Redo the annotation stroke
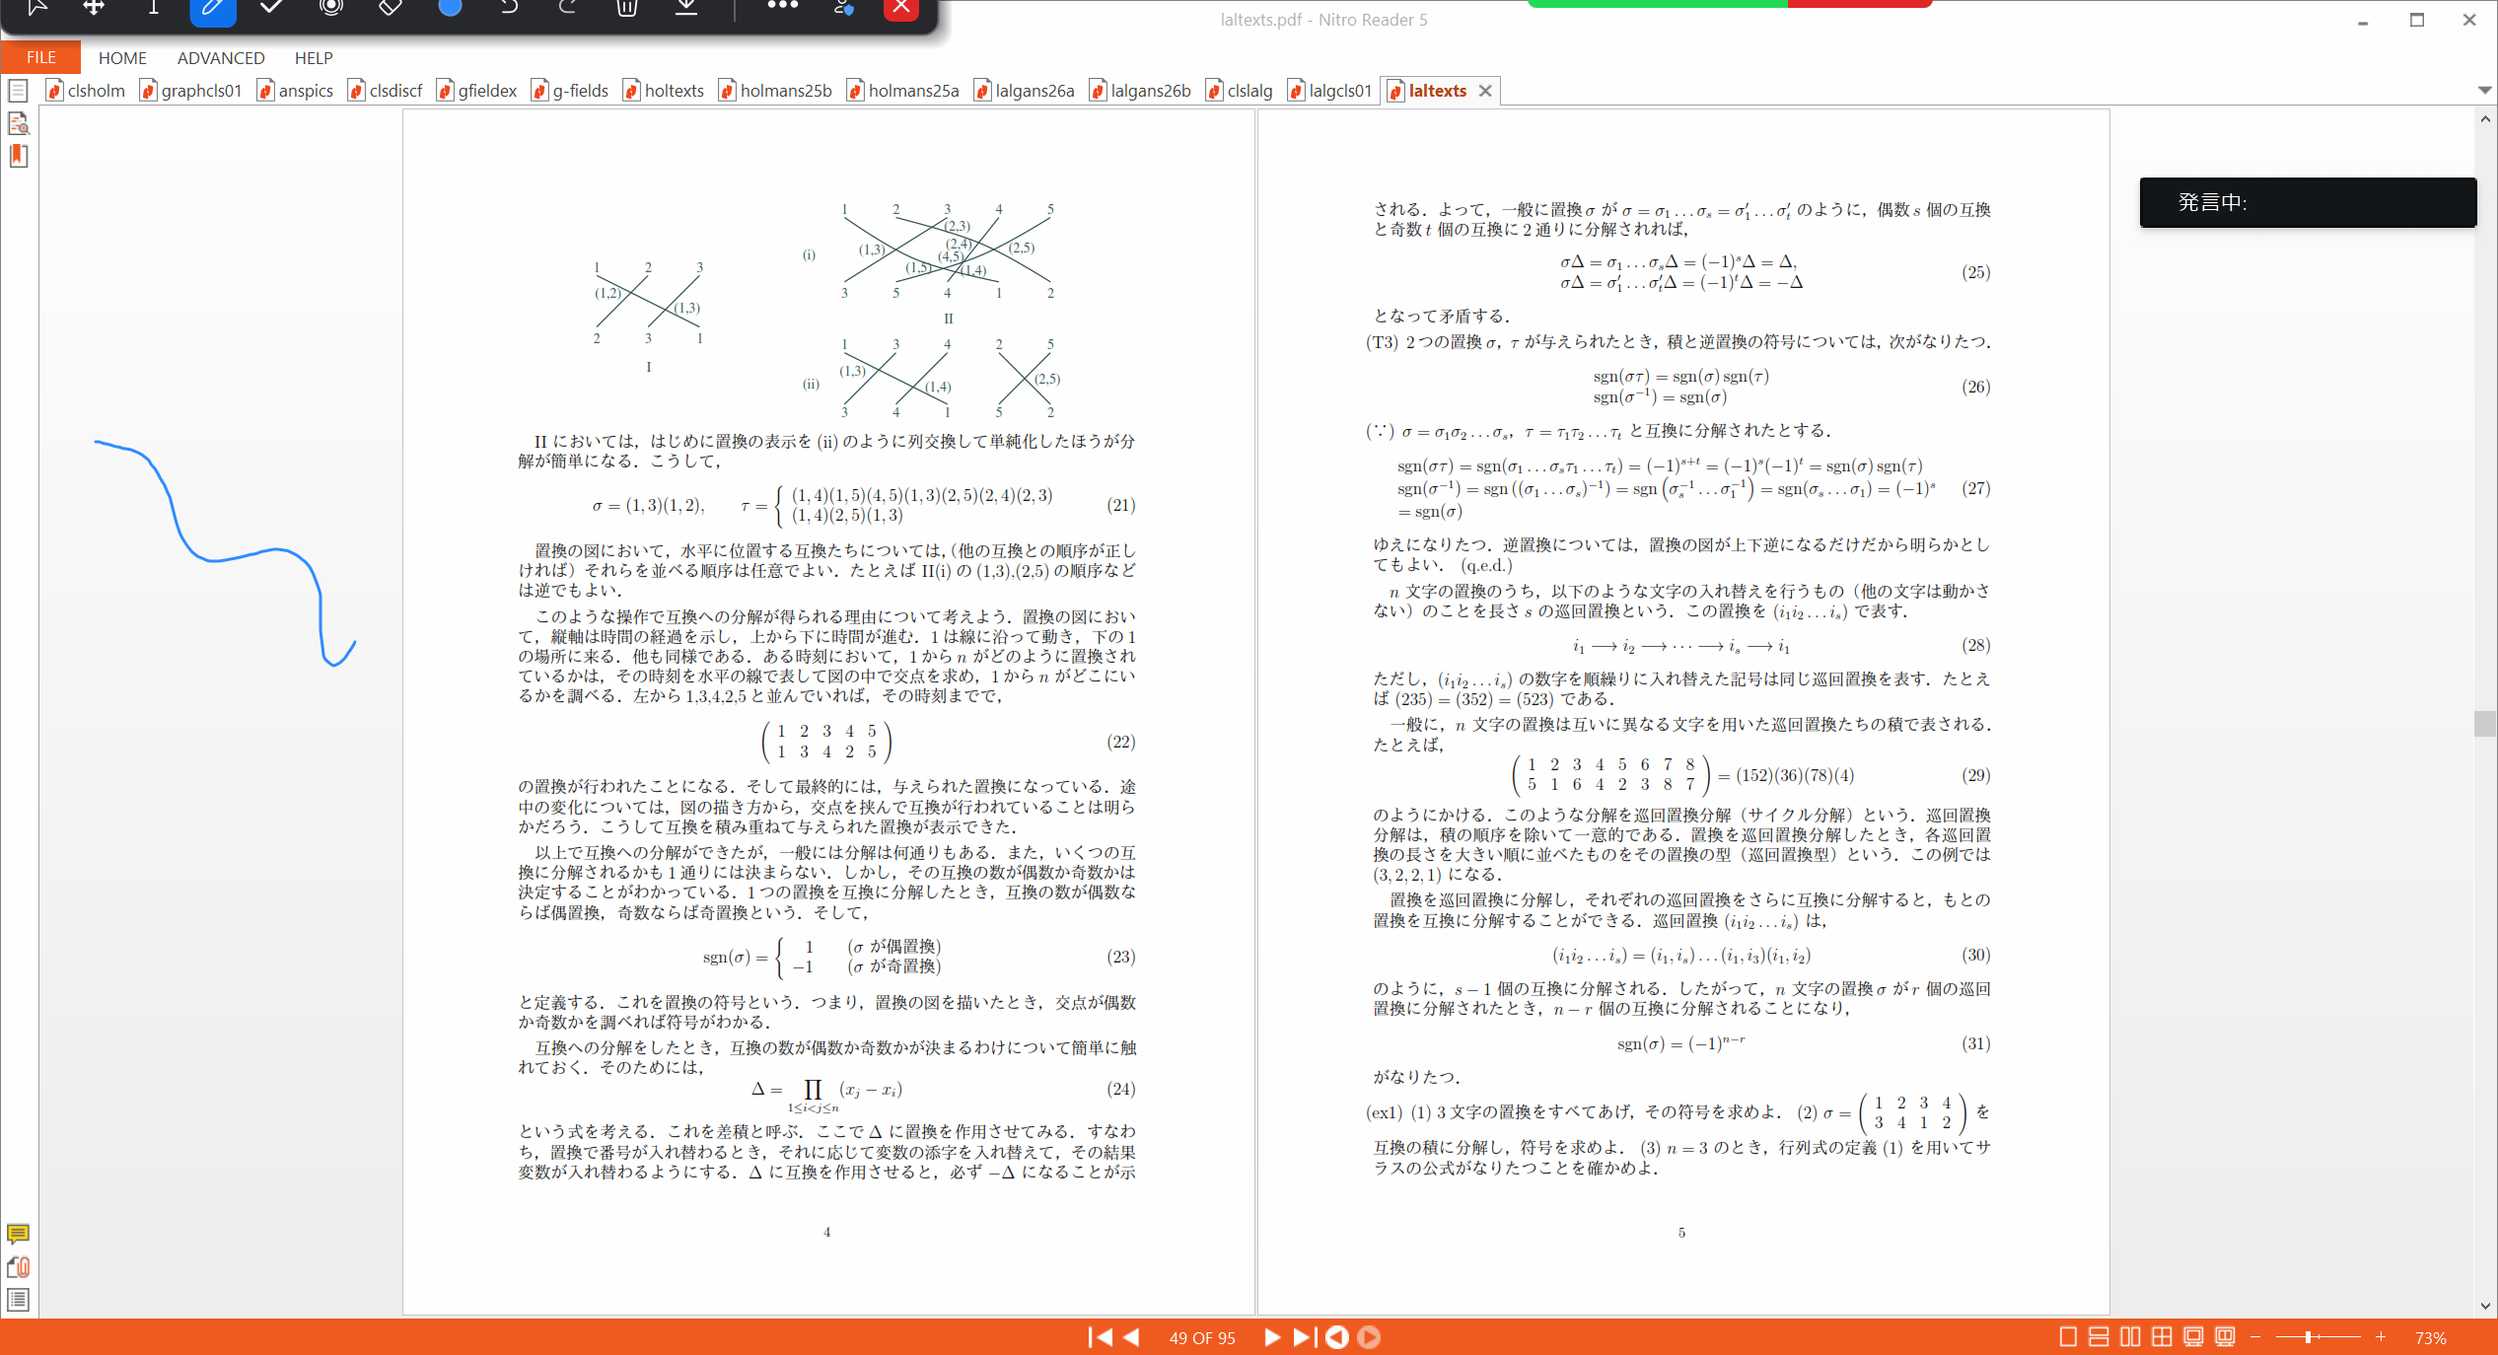2498x1355 pixels. click(x=567, y=8)
